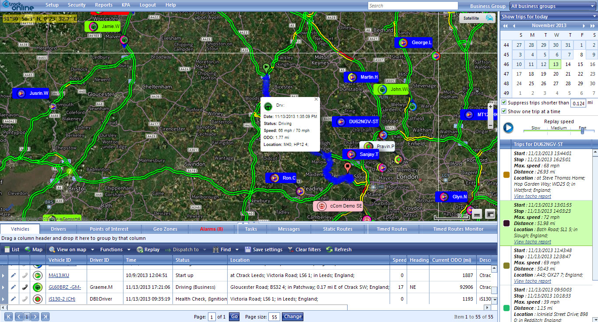Open the KPA menu
Viewport: 598px width, 322px height.
coord(127,5)
